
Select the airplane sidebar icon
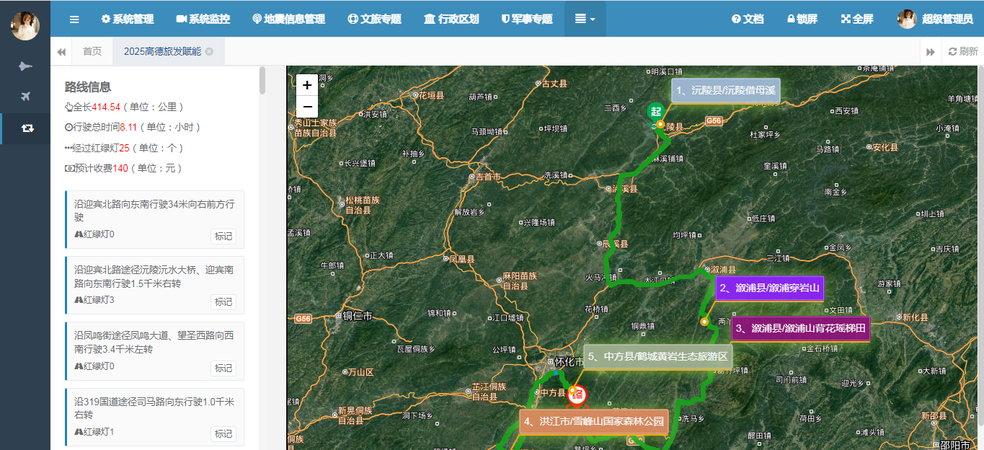pos(25,97)
